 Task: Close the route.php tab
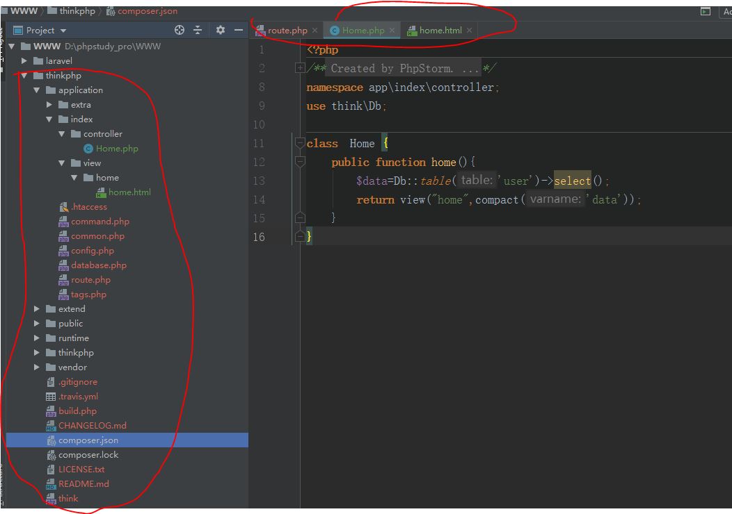pyautogui.click(x=315, y=31)
